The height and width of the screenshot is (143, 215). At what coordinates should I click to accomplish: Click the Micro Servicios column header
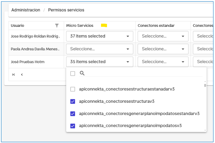pos(80,26)
